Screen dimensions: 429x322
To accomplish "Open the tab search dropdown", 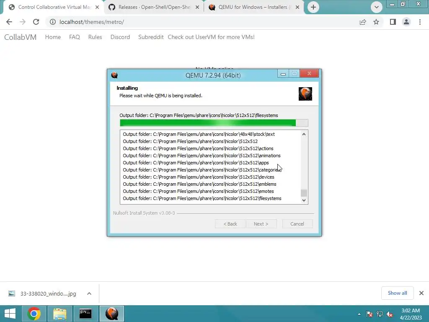I will (377, 7).
